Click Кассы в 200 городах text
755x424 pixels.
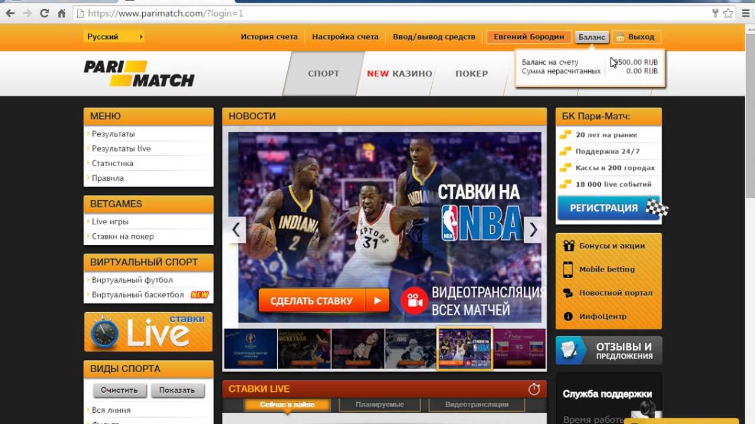615,168
